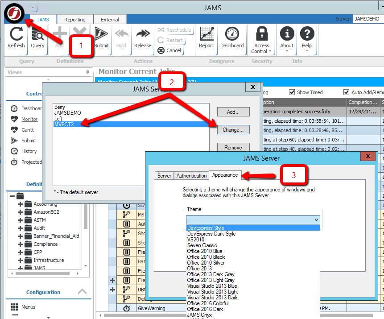Switch to the External ribbon tab
Viewport: 384px width, 319px height.
110,20
